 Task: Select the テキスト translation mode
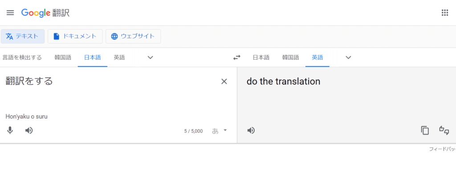point(23,36)
